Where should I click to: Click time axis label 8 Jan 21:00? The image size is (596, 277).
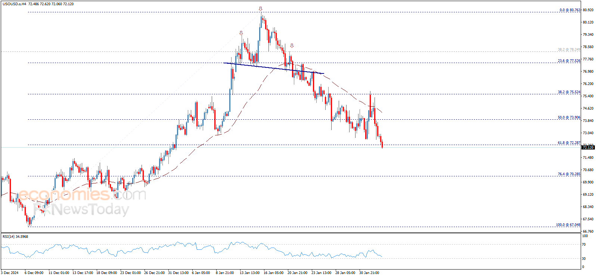[225, 273]
